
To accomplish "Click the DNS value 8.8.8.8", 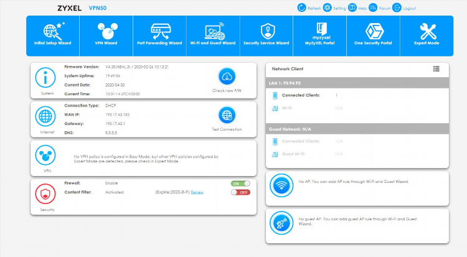I will click(111, 133).
